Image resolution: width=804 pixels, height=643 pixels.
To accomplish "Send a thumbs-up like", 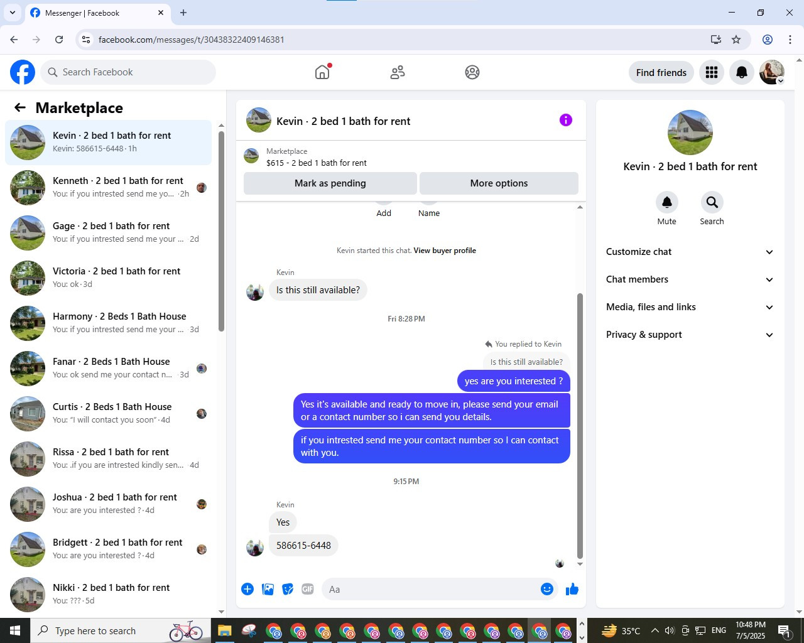I will pos(572,589).
